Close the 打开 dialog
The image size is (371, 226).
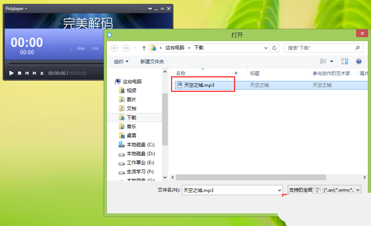point(362,33)
